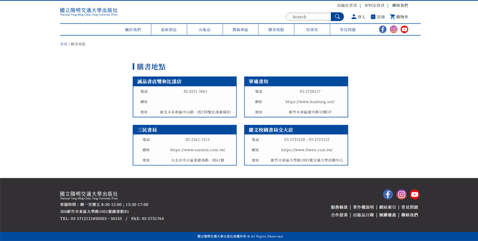The image size is (478, 241).
Task: Open https://www.huatung.net/ link
Action: coord(310,102)
